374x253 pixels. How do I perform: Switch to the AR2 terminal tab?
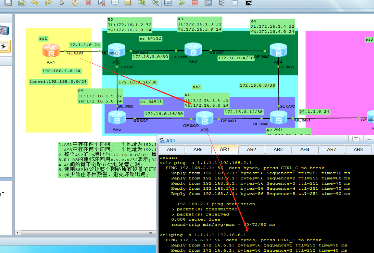(x=251, y=150)
